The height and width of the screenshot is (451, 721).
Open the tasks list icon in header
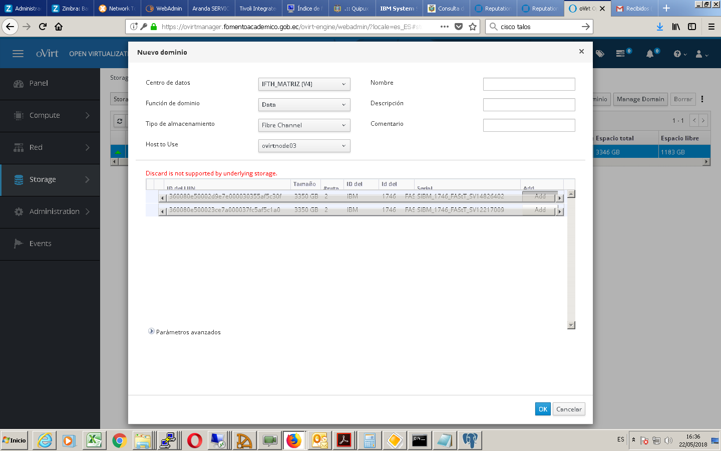click(x=621, y=54)
